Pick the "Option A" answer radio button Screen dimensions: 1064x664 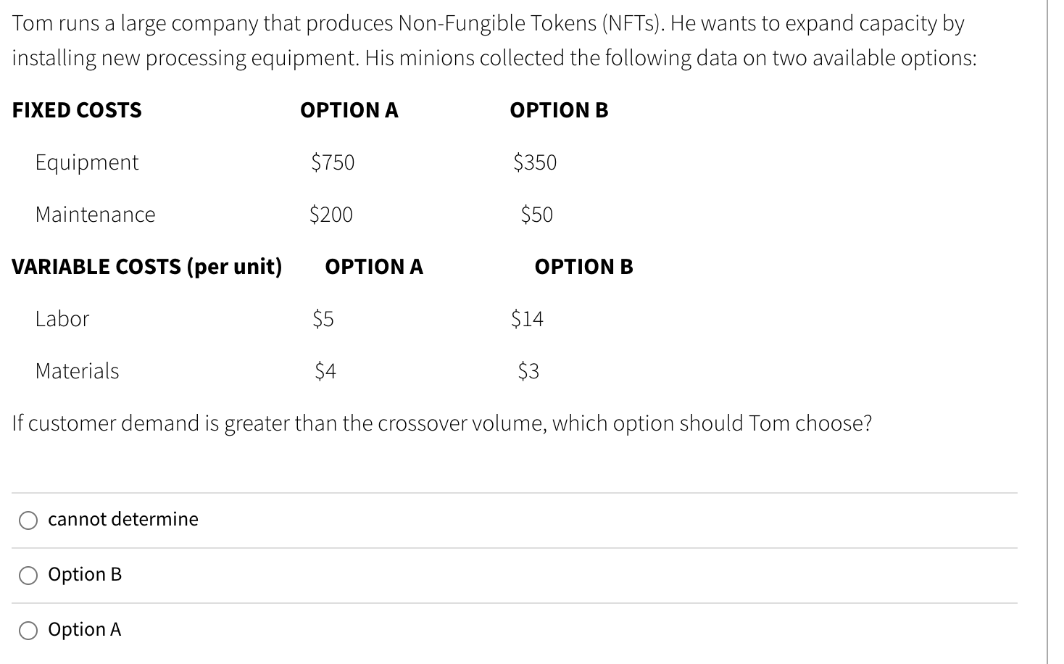28,630
